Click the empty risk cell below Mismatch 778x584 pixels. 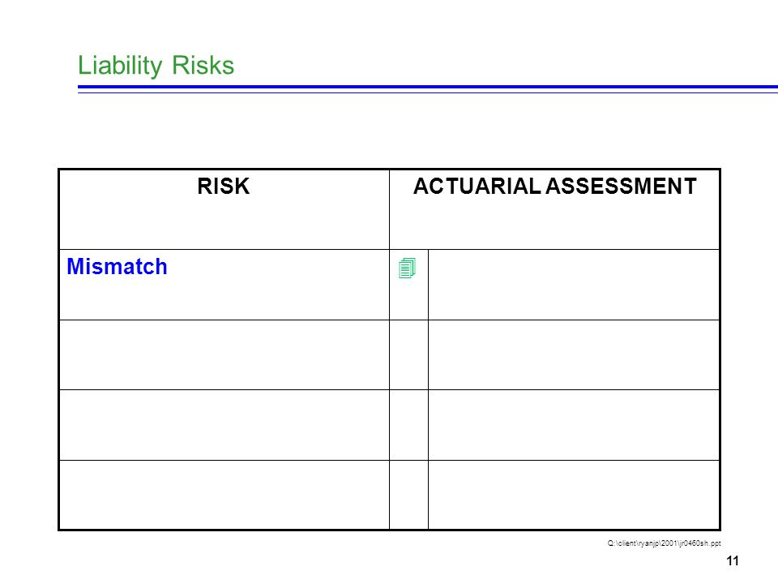(x=224, y=355)
